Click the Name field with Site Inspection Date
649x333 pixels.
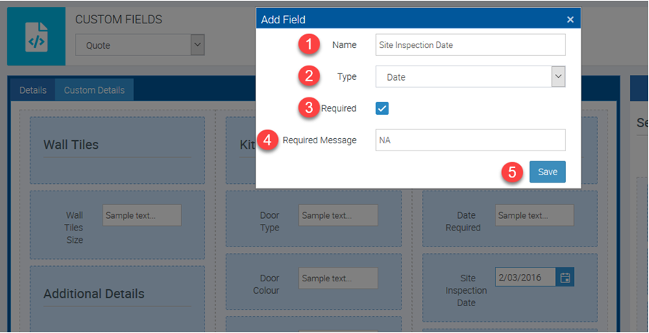tap(470, 45)
